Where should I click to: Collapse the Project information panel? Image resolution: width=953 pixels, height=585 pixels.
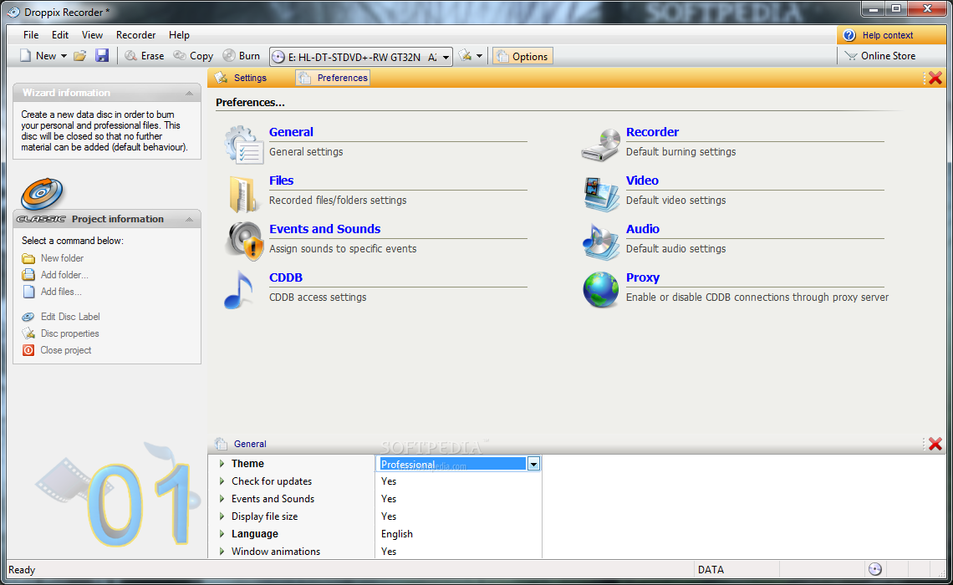pyautogui.click(x=189, y=219)
